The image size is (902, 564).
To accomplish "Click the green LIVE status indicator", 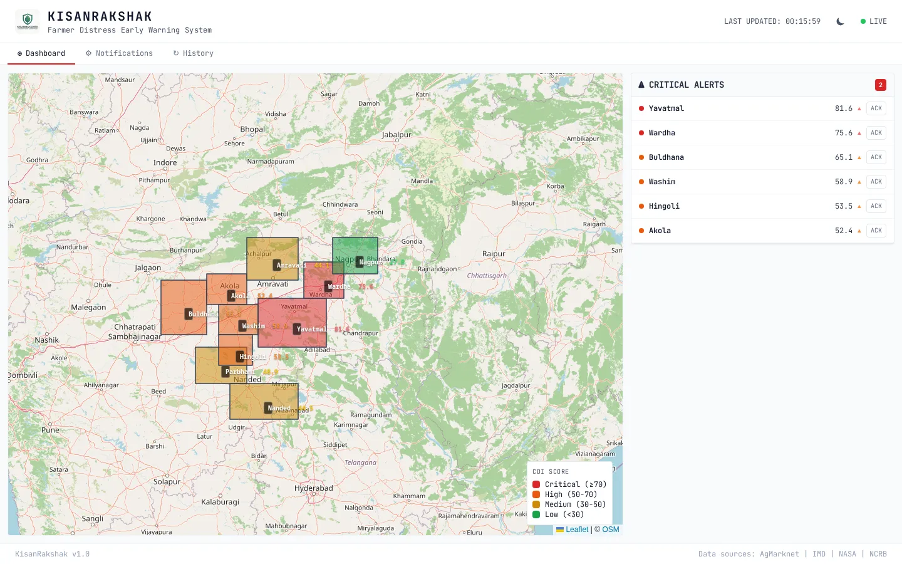I will point(874,21).
